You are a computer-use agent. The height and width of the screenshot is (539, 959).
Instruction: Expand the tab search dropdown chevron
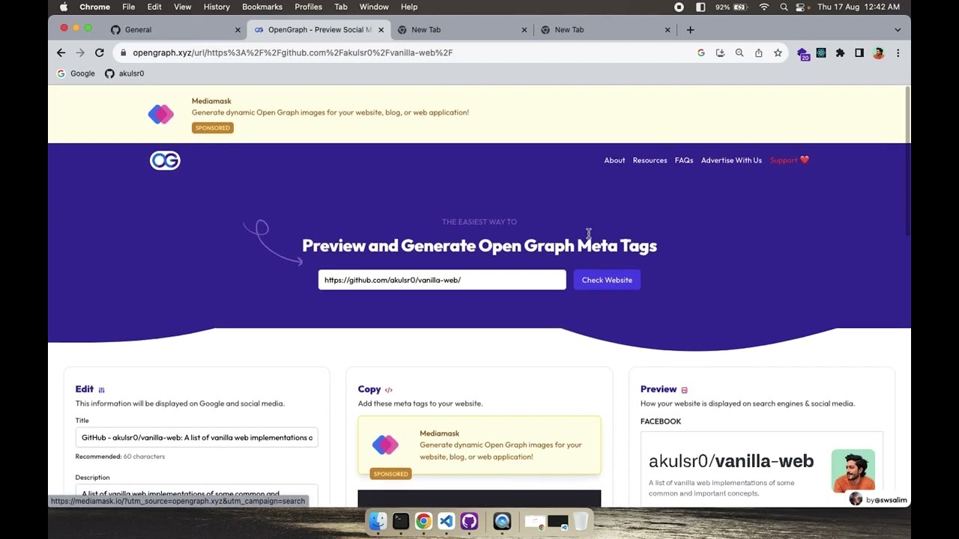pyautogui.click(x=898, y=30)
